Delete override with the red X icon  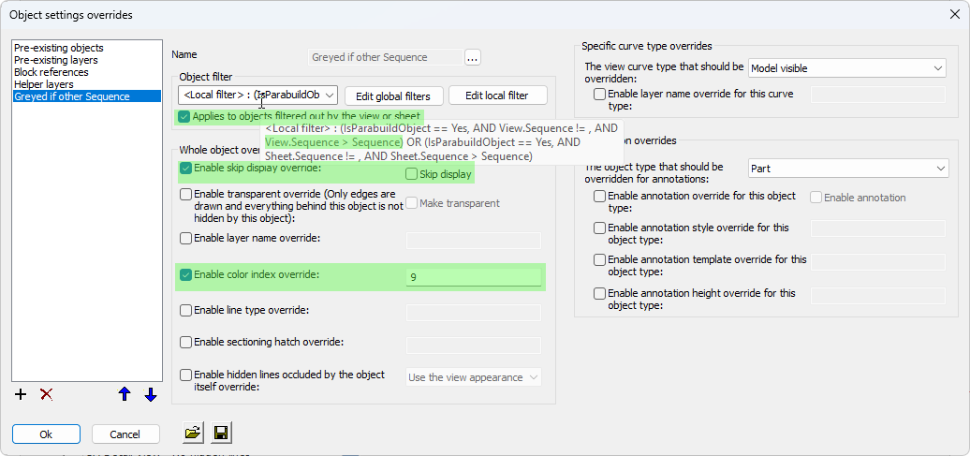[x=46, y=394]
